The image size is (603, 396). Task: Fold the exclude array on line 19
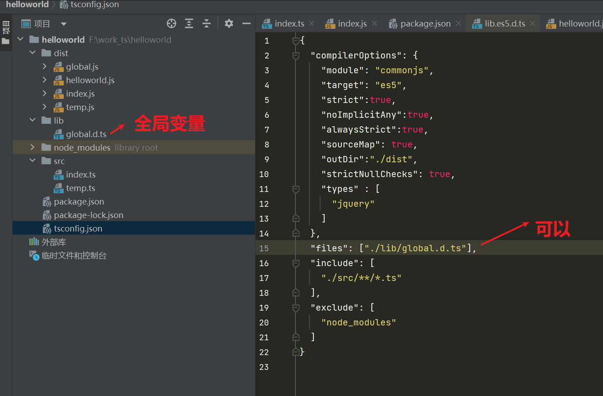click(x=295, y=308)
